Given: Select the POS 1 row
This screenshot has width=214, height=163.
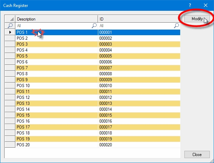Looking at the screenshot, I should 56,32.
